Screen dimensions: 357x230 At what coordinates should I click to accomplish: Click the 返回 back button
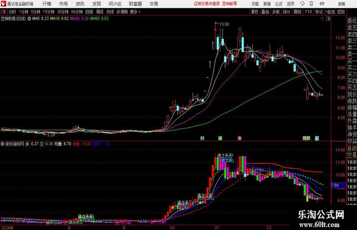click(x=341, y=12)
